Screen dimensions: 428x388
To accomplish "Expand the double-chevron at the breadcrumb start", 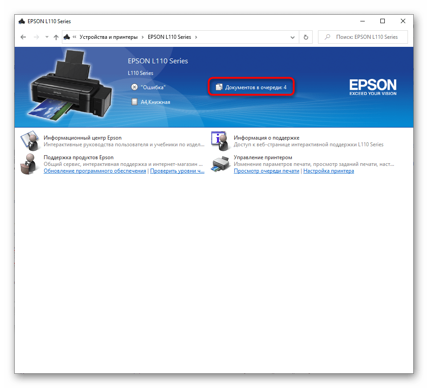I will (74, 37).
